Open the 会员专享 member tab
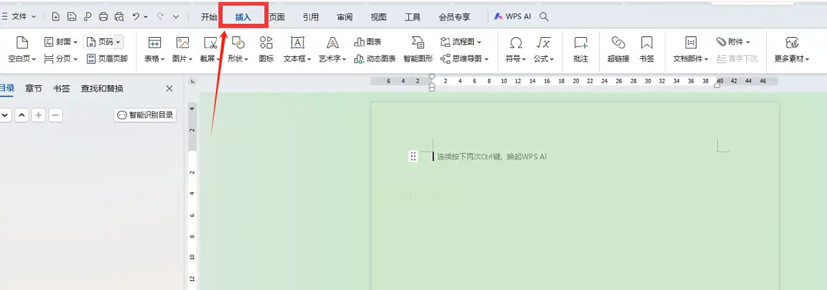Image resolution: width=827 pixels, height=290 pixels. pos(455,17)
